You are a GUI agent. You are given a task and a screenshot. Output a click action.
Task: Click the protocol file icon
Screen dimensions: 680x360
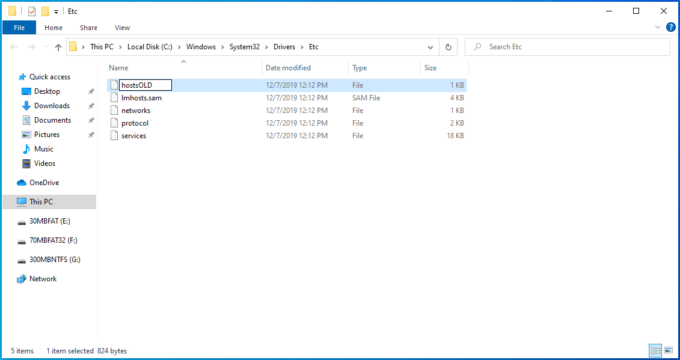tap(114, 123)
